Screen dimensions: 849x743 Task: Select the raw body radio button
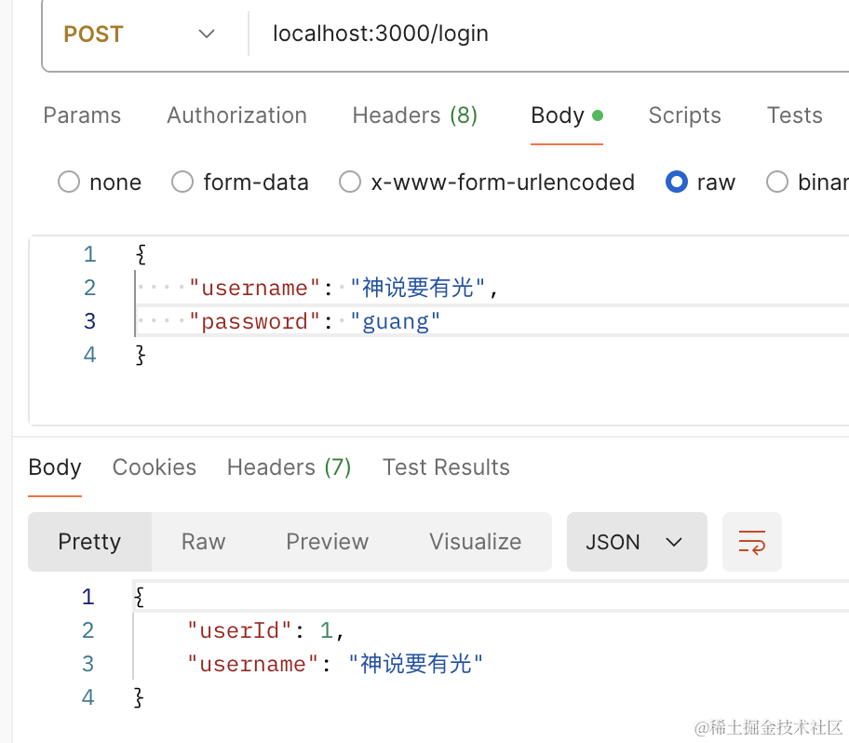pyautogui.click(x=677, y=182)
